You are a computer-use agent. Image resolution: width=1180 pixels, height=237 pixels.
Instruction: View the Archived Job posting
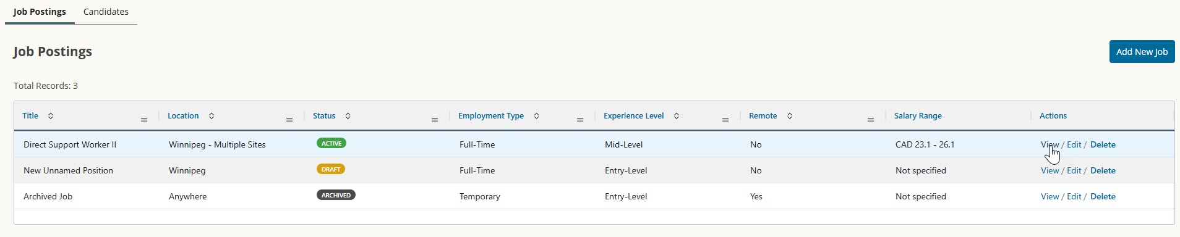(1050, 196)
